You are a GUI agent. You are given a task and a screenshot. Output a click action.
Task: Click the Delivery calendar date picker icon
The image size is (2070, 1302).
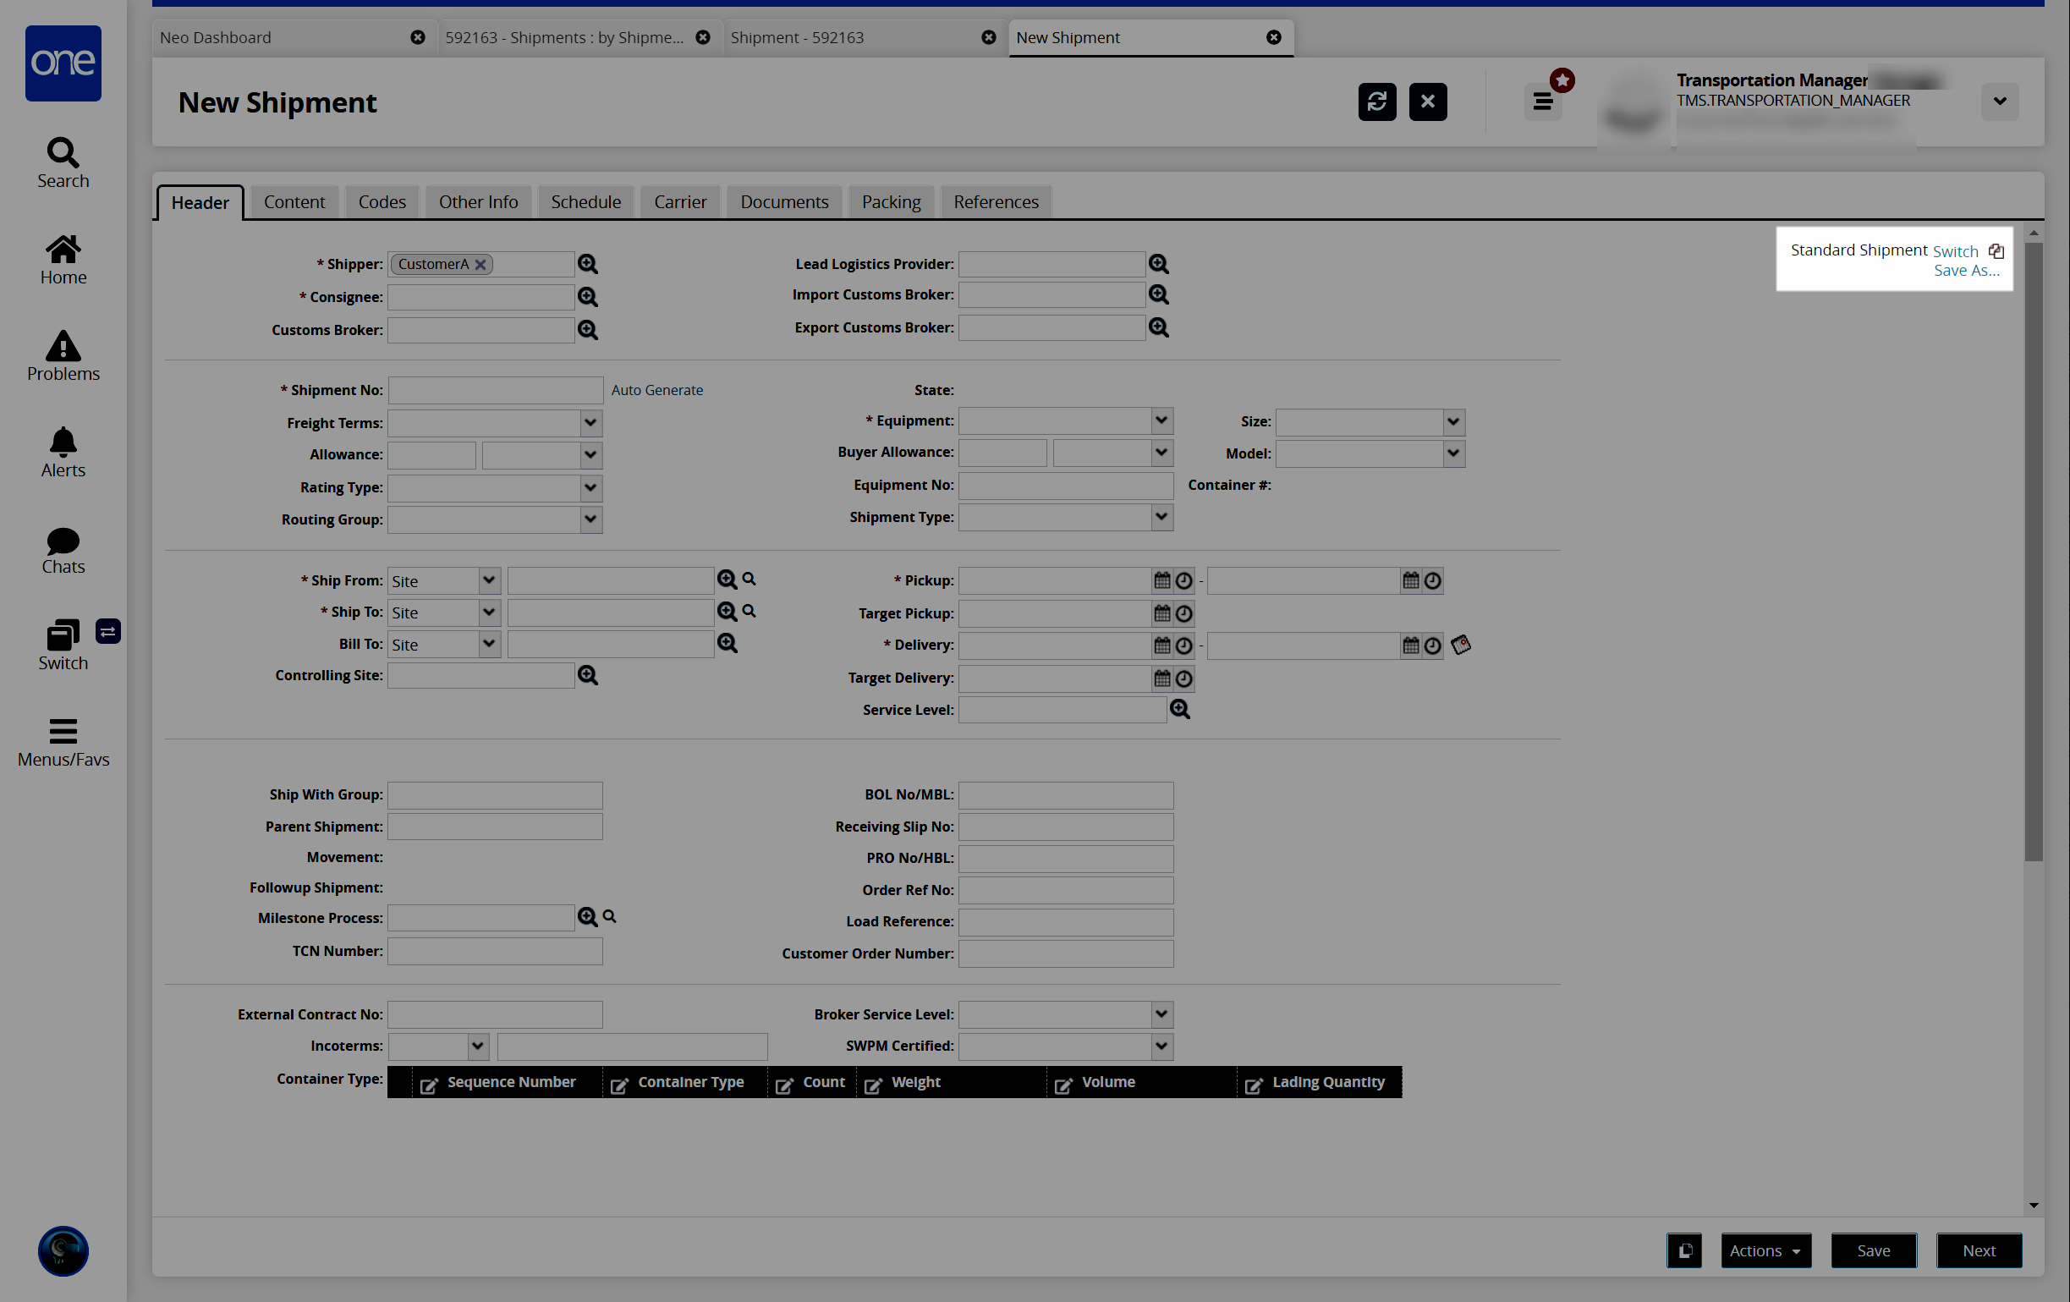(1162, 644)
